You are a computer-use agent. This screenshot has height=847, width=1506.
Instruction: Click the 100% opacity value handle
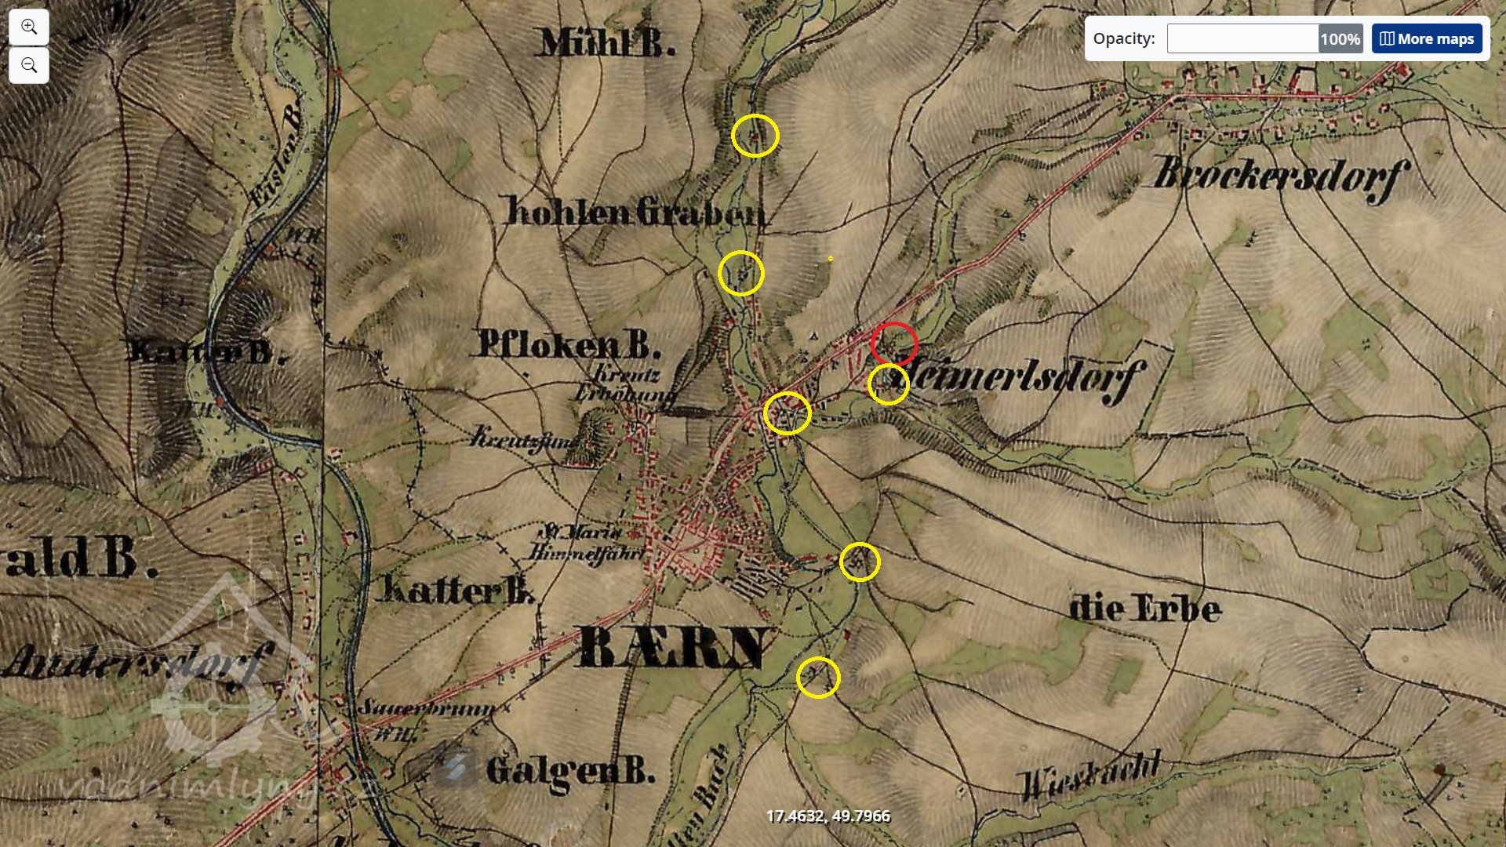(x=1340, y=38)
